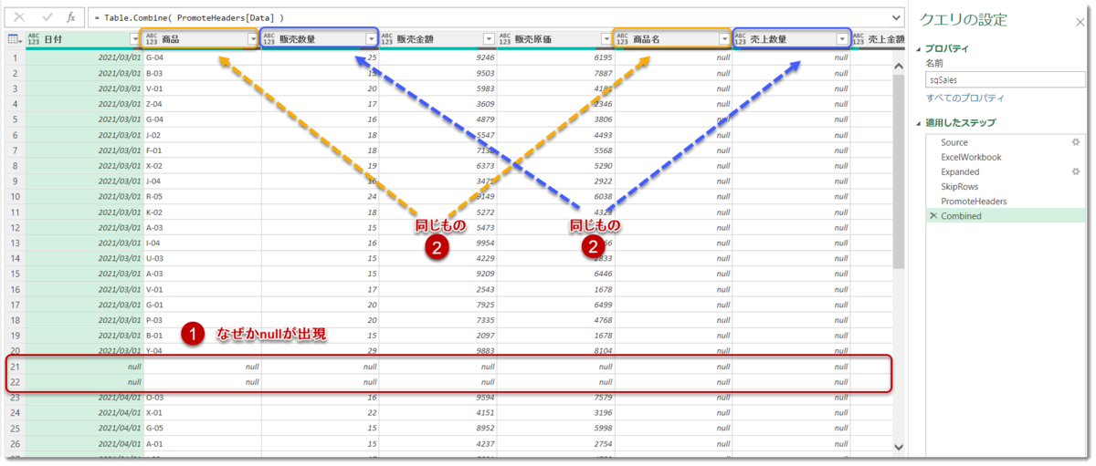Click the Z-04 cell in row 4

point(202,104)
